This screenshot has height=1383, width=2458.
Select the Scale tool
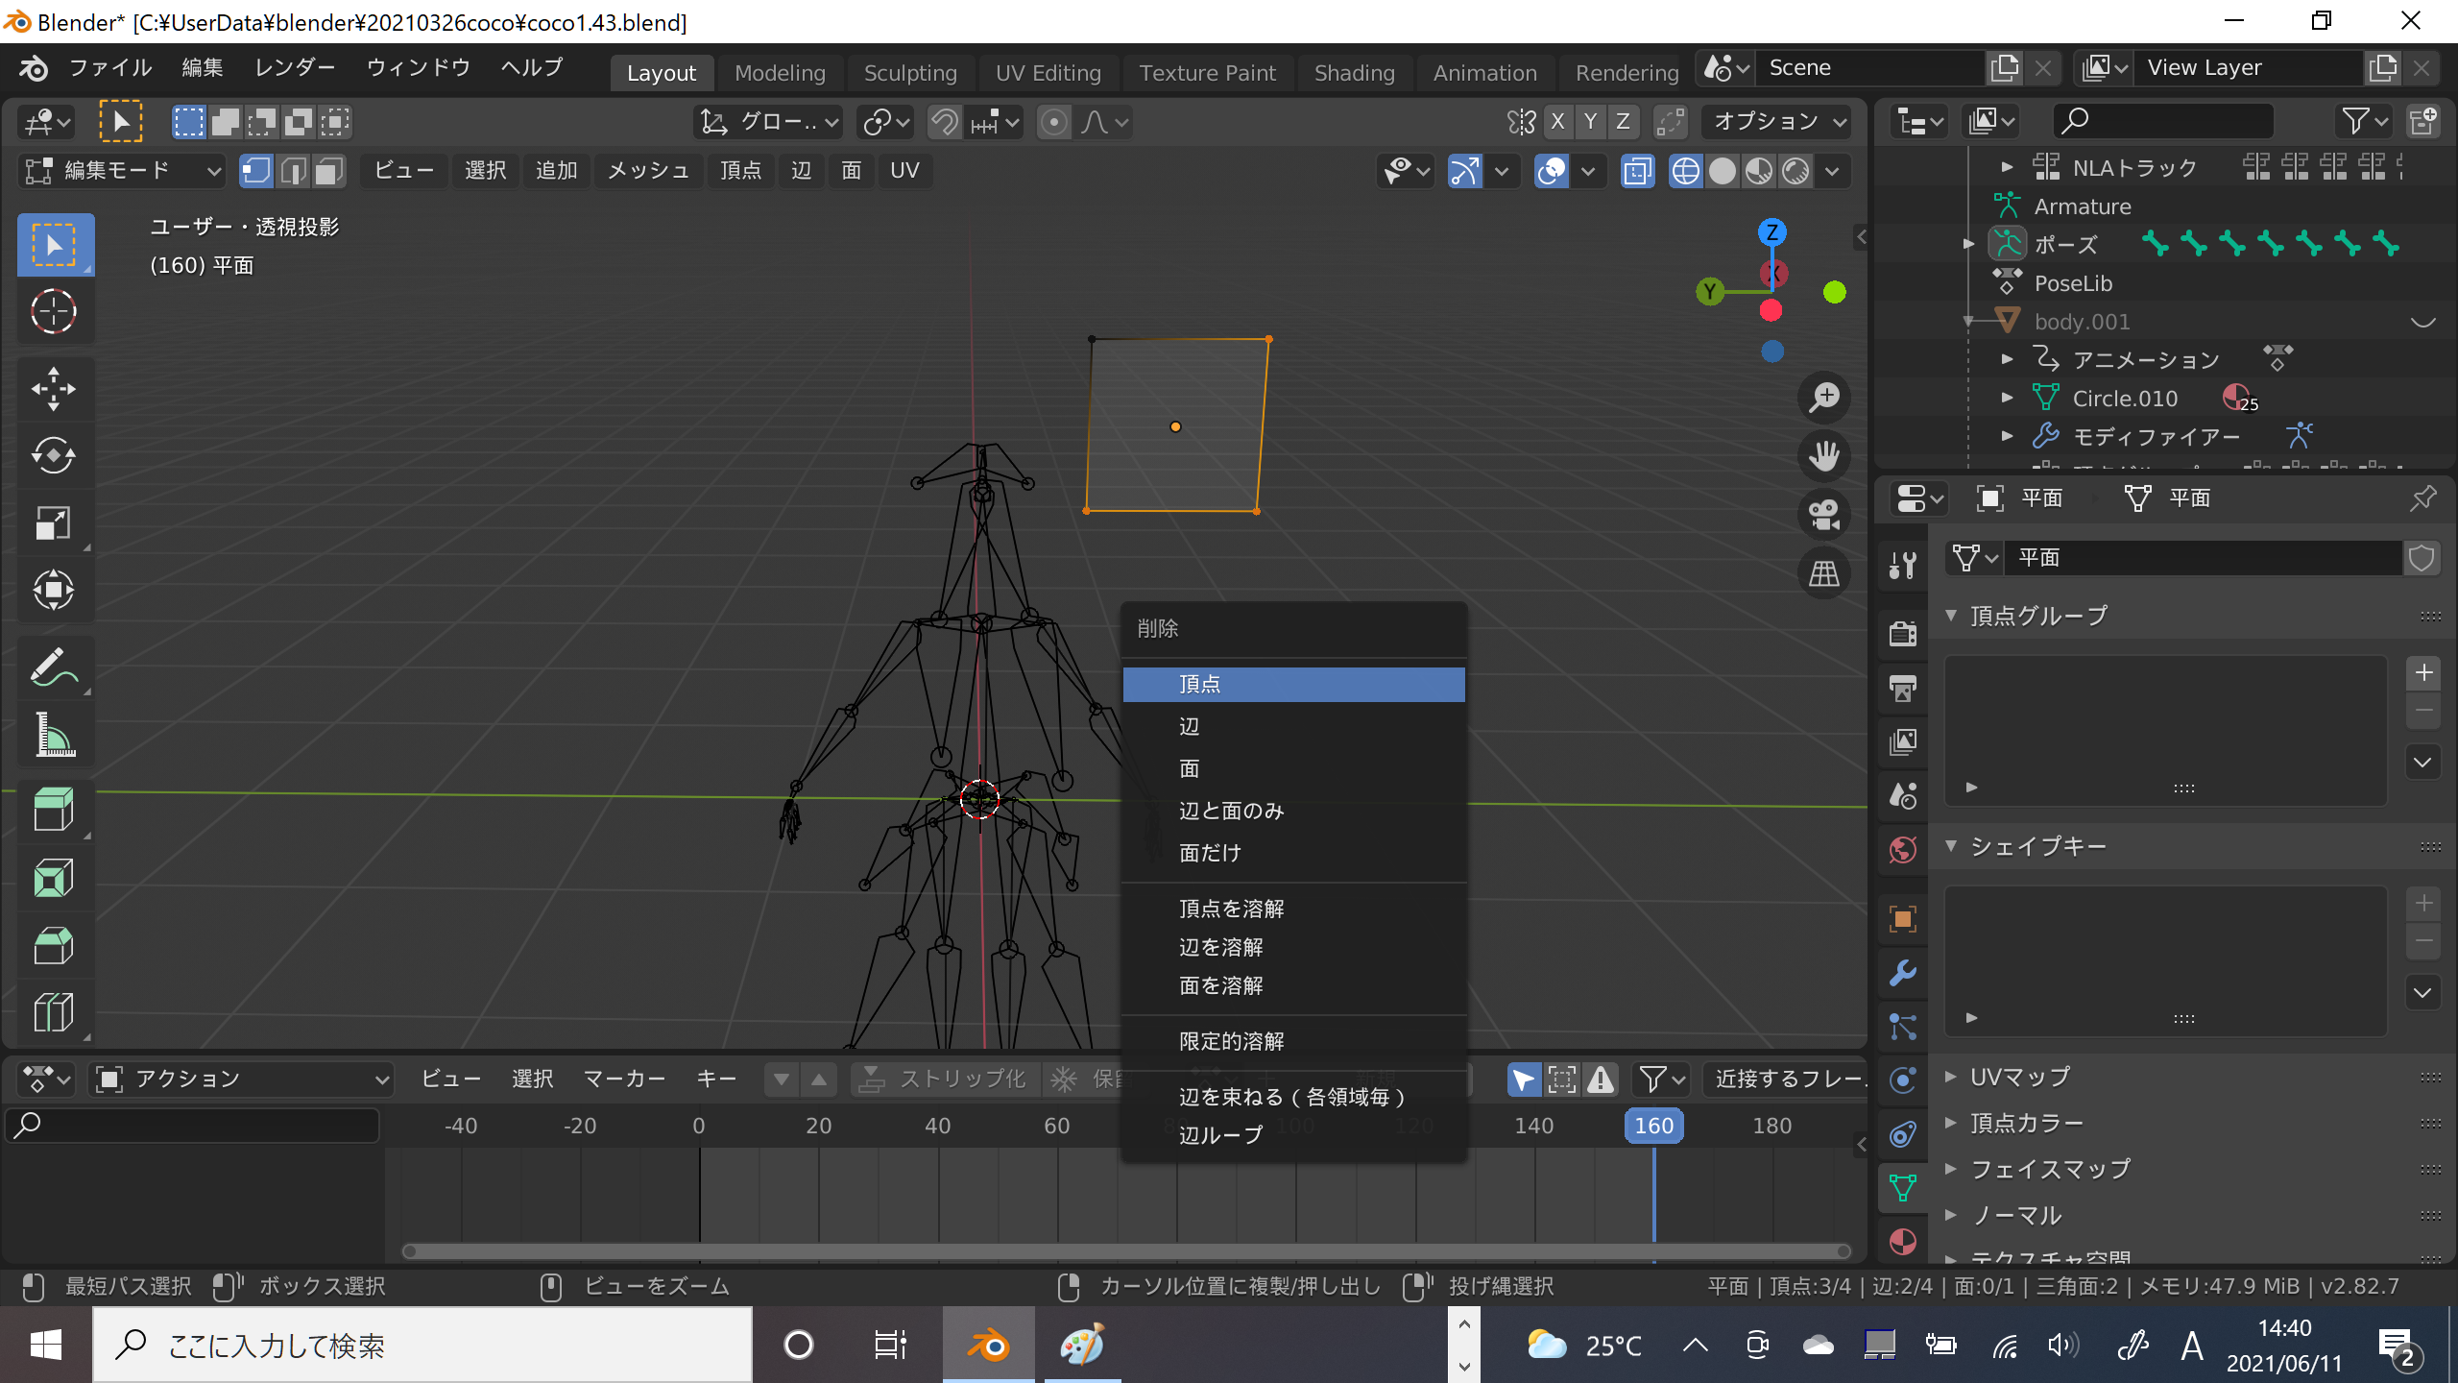54,523
